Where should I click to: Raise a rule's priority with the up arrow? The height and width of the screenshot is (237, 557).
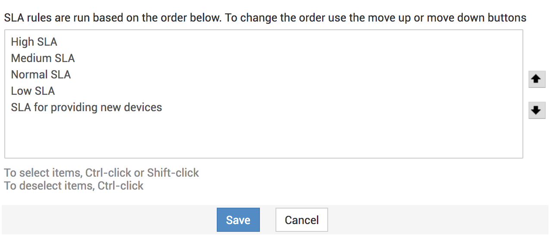(537, 79)
